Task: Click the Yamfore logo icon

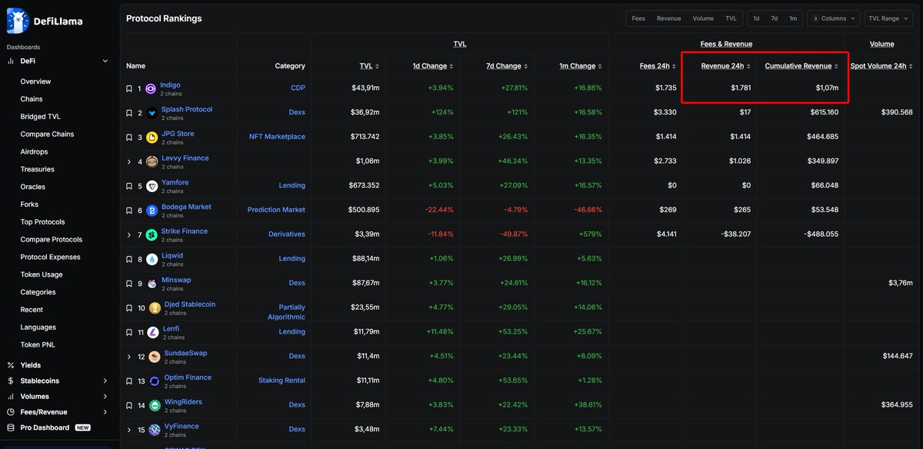Action: tap(152, 186)
